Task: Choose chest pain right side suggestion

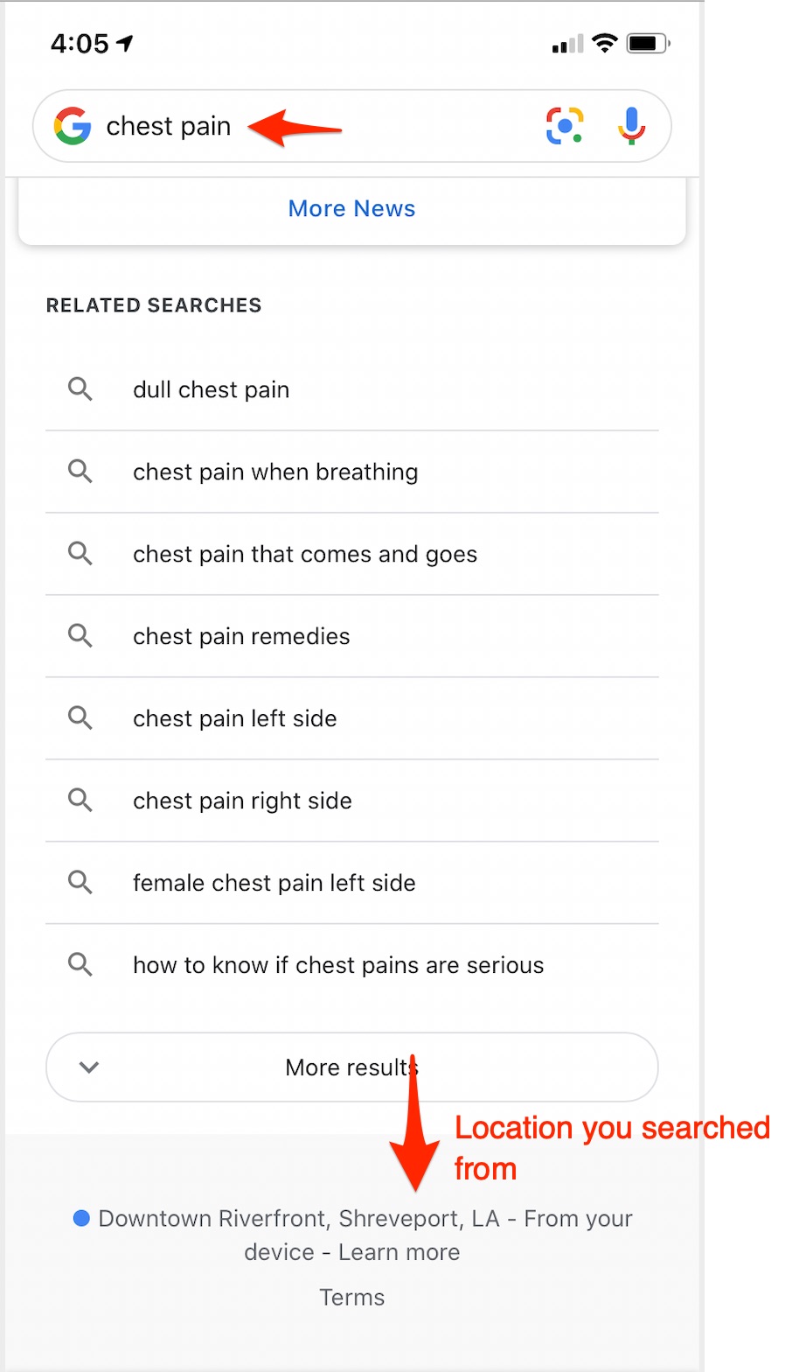Action: tap(242, 801)
